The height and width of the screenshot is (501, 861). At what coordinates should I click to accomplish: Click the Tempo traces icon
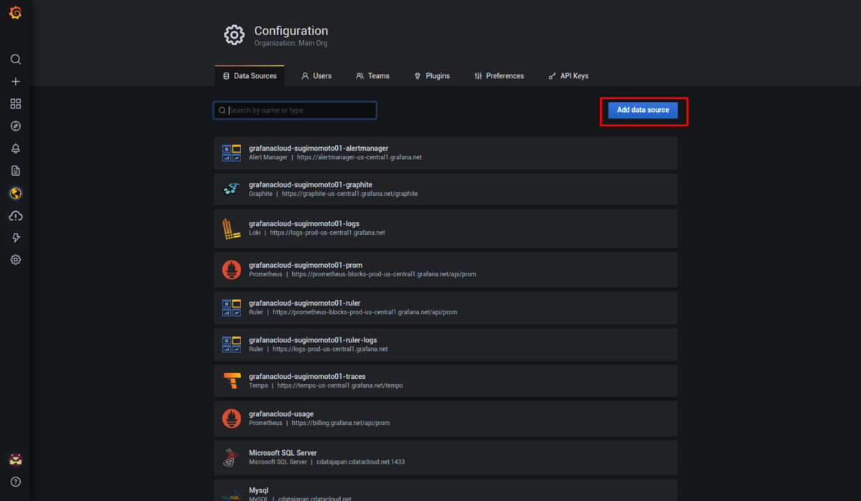pos(231,381)
